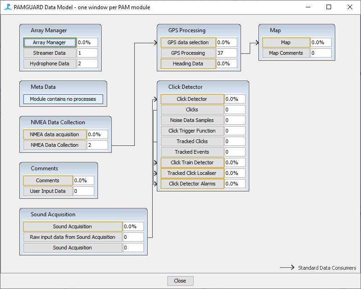Click the Tracked Events button

[x=192, y=152]
